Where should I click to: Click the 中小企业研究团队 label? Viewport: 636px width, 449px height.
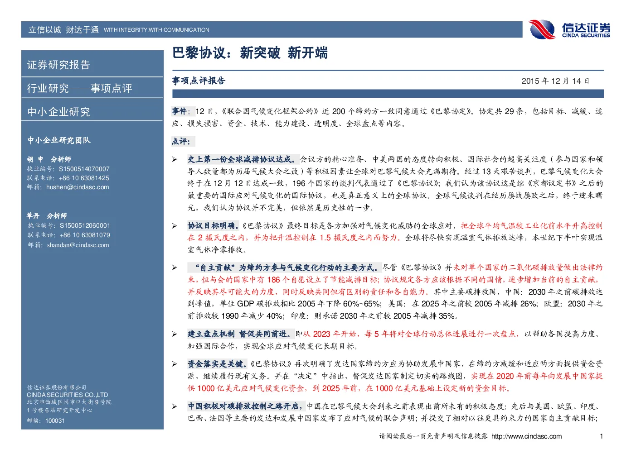tap(59, 140)
